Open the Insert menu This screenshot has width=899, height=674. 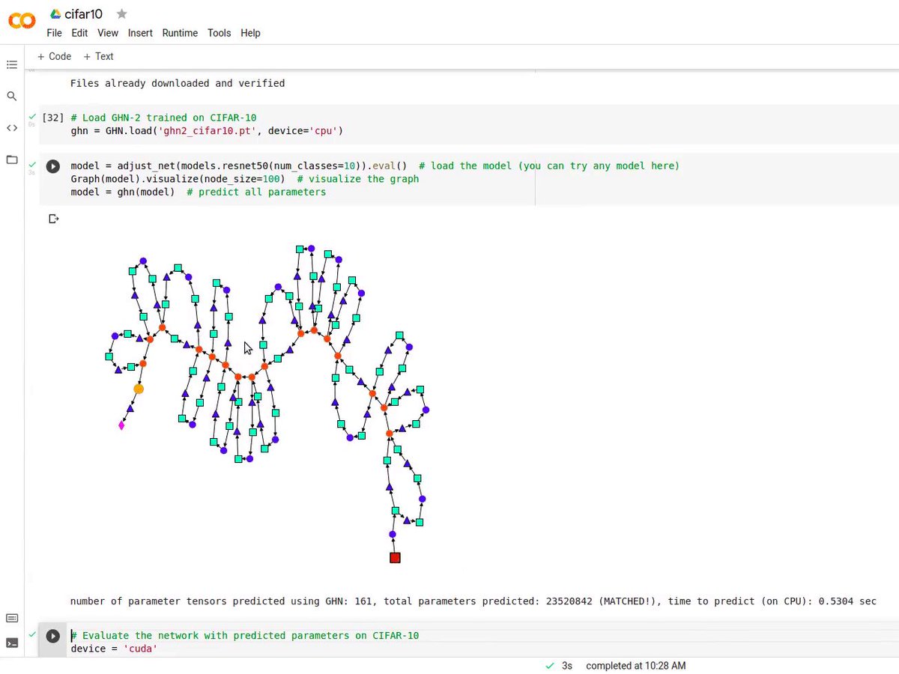pyautogui.click(x=140, y=33)
